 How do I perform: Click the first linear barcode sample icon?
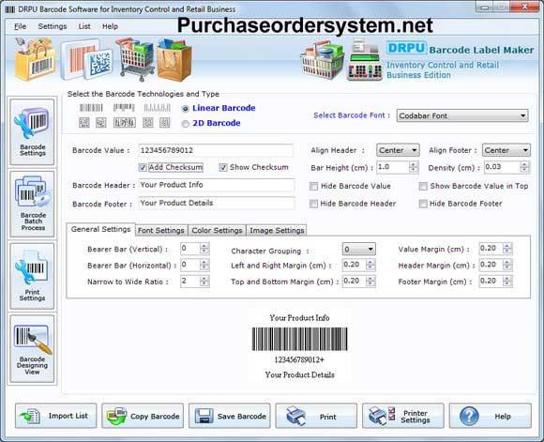click(x=91, y=108)
